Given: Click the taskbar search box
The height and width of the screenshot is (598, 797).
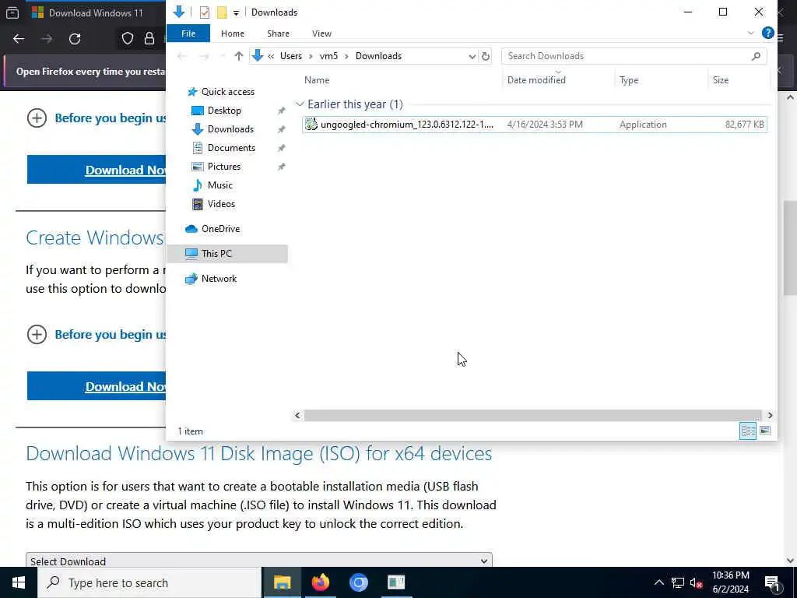Looking at the screenshot, I should pyautogui.click(x=149, y=582).
